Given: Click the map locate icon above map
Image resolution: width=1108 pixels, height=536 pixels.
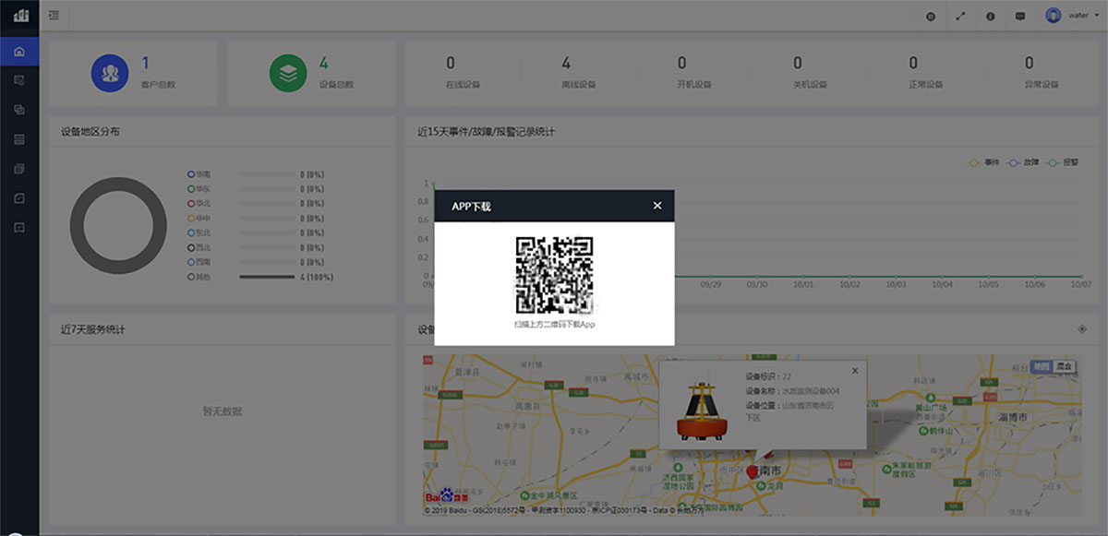Looking at the screenshot, I should tap(1082, 329).
